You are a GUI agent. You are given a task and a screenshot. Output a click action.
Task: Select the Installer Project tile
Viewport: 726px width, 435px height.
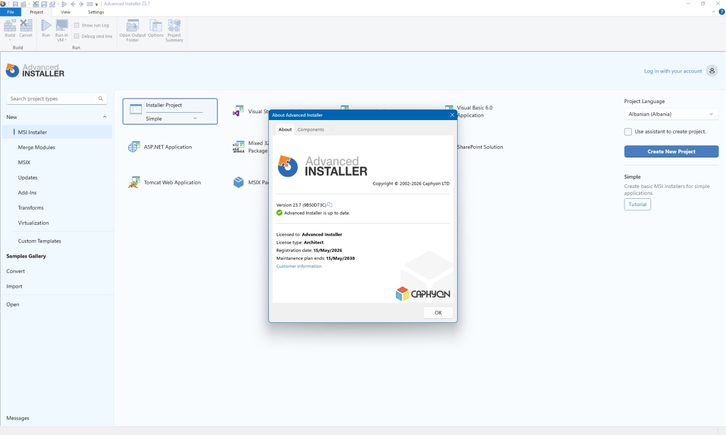point(170,111)
